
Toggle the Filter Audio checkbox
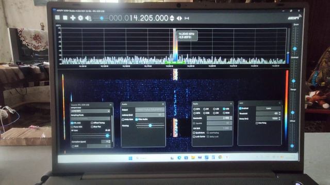coord(136,120)
